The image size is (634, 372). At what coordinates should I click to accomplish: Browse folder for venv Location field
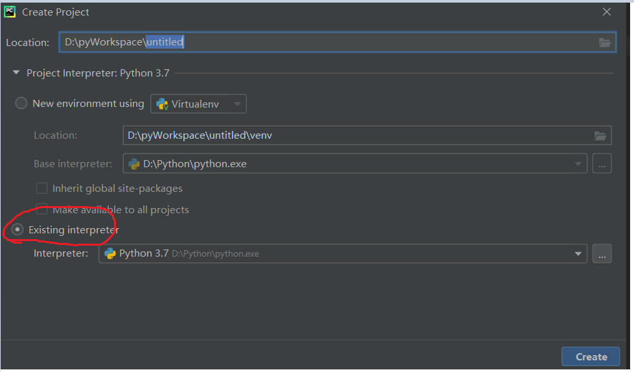click(x=600, y=135)
